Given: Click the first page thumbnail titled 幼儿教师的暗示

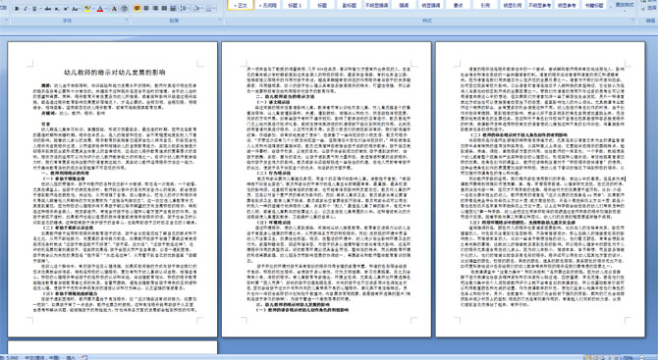Looking at the screenshot, I should pyautogui.click(x=113, y=189).
